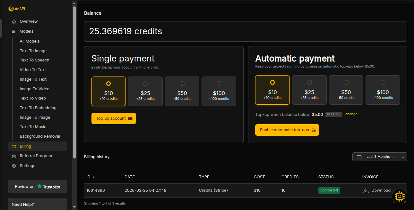Image resolution: width=414 pixels, height=210 pixels.
Task: Click the DEFAULT badge
Action: tap(334, 114)
